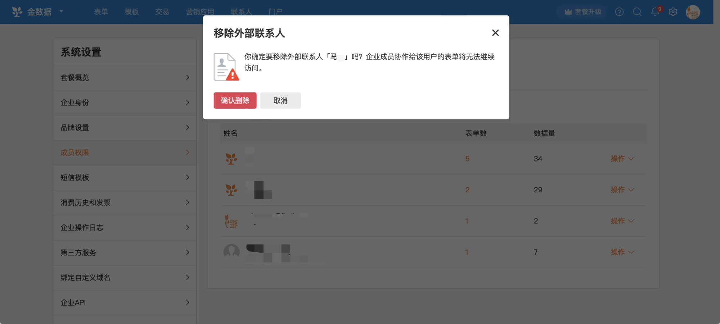Open the notification bell icon

tap(655, 12)
